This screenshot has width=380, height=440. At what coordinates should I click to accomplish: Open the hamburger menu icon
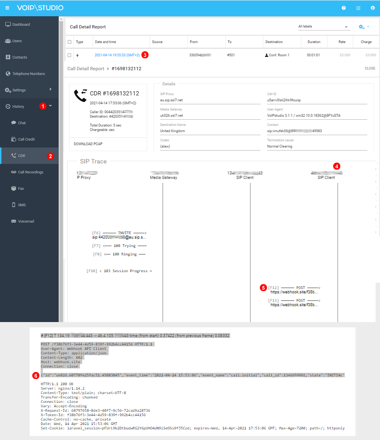pyautogui.click(x=8, y=8)
